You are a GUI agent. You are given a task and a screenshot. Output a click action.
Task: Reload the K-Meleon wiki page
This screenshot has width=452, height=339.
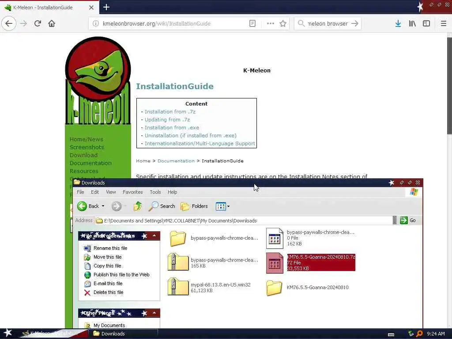click(x=38, y=23)
